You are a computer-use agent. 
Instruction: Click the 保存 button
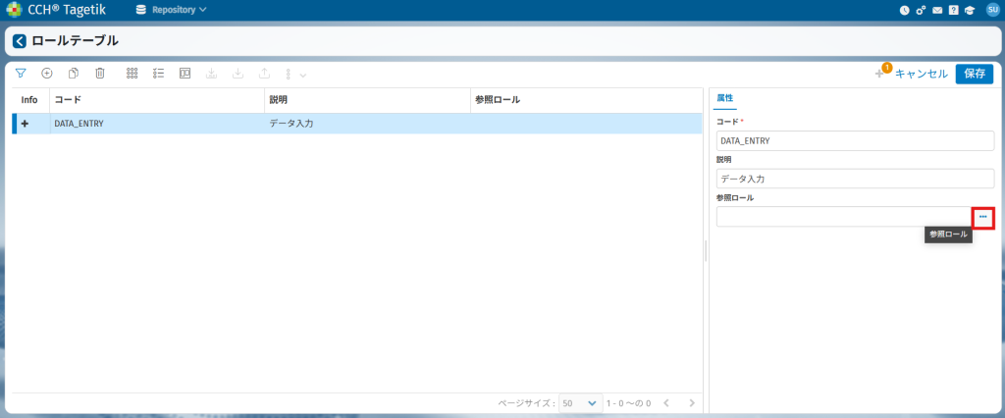974,74
